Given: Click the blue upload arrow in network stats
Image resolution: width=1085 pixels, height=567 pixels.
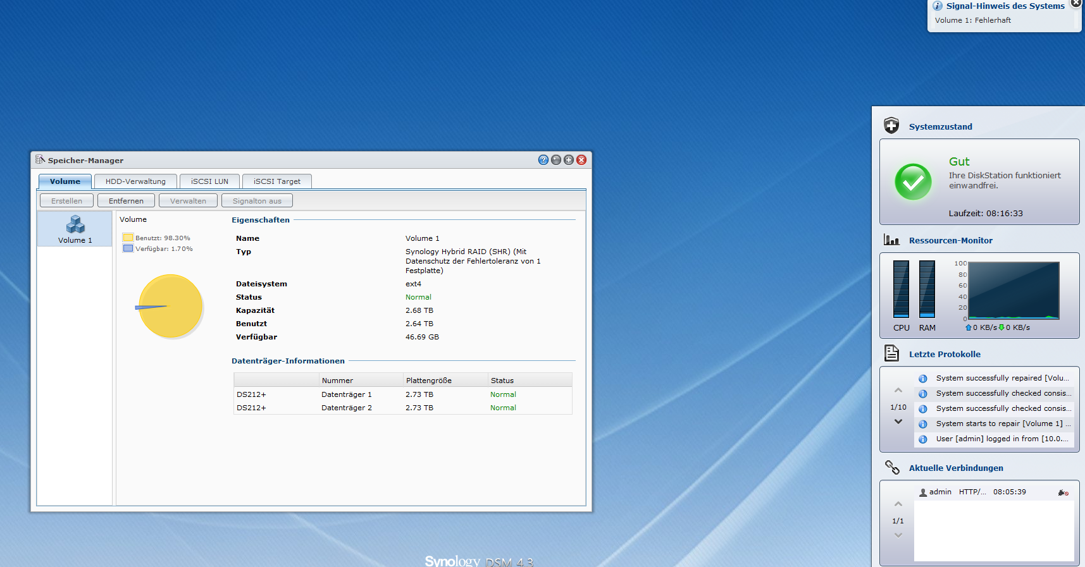Looking at the screenshot, I should (968, 327).
